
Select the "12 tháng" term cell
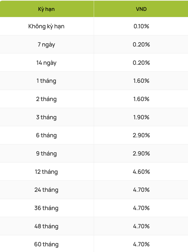46,172
